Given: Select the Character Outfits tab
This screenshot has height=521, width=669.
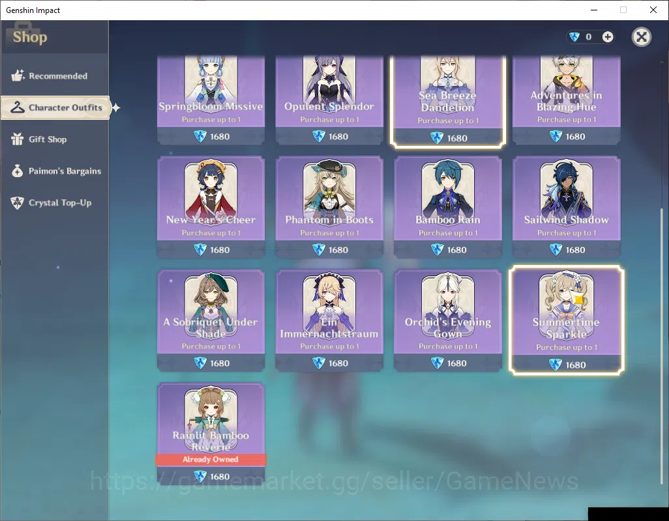Looking at the screenshot, I should 55,107.
